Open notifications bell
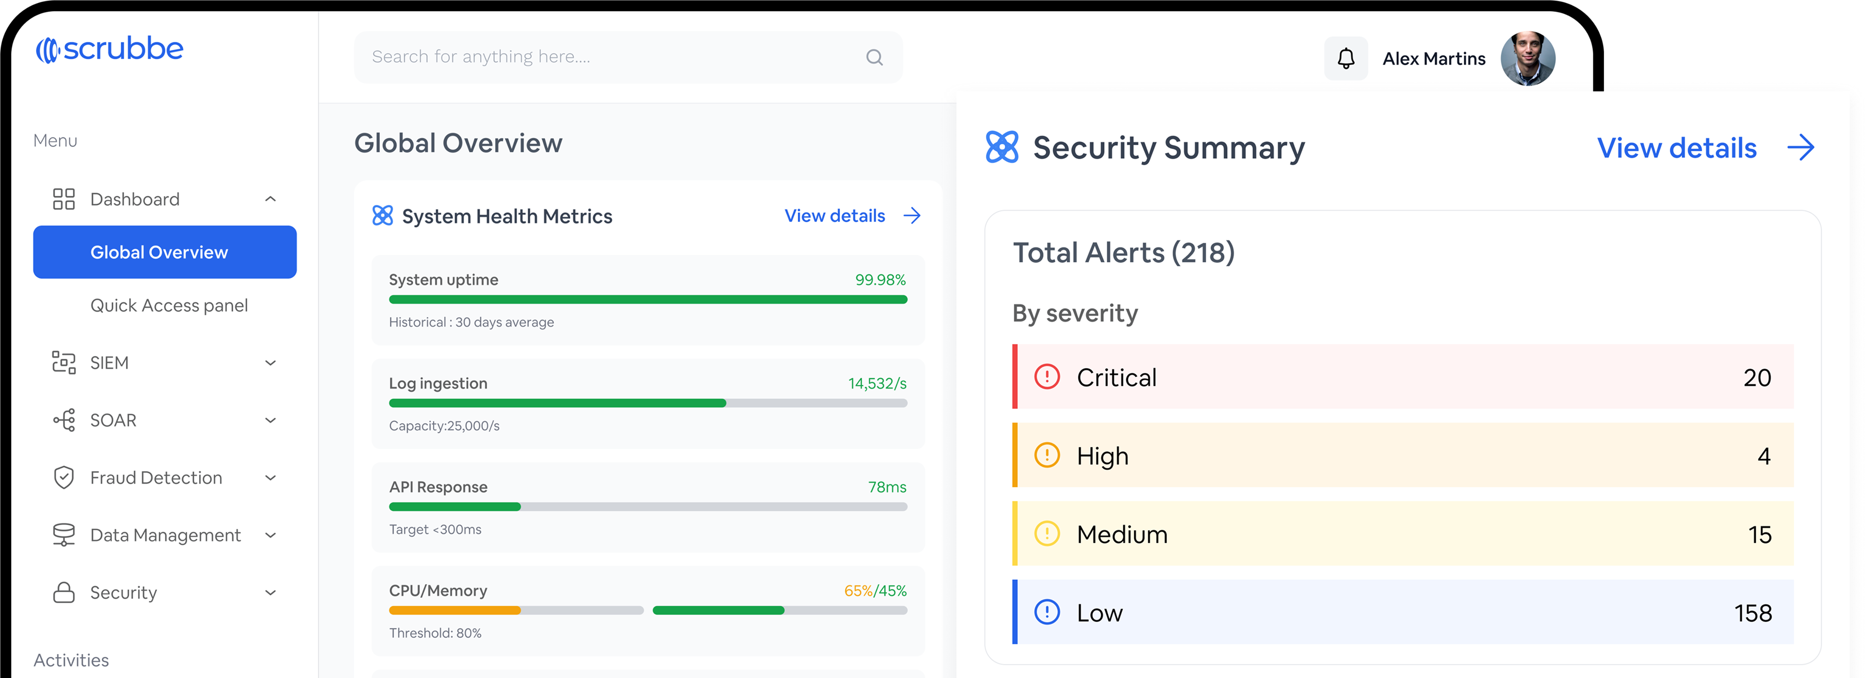 1346,58
